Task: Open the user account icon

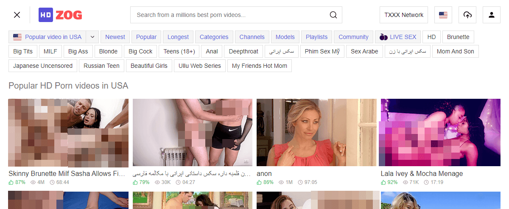Action: [x=492, y=15]
